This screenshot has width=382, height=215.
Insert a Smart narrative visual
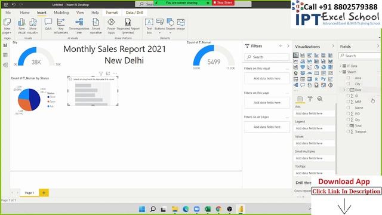tap(95, 26)
